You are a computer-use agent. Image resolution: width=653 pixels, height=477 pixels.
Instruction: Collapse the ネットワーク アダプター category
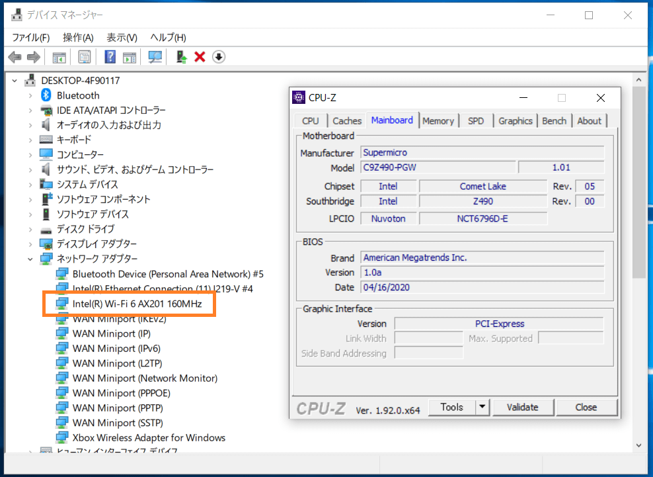click(30, 259)
